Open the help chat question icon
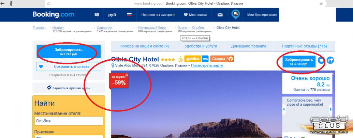 coord(97,15)
